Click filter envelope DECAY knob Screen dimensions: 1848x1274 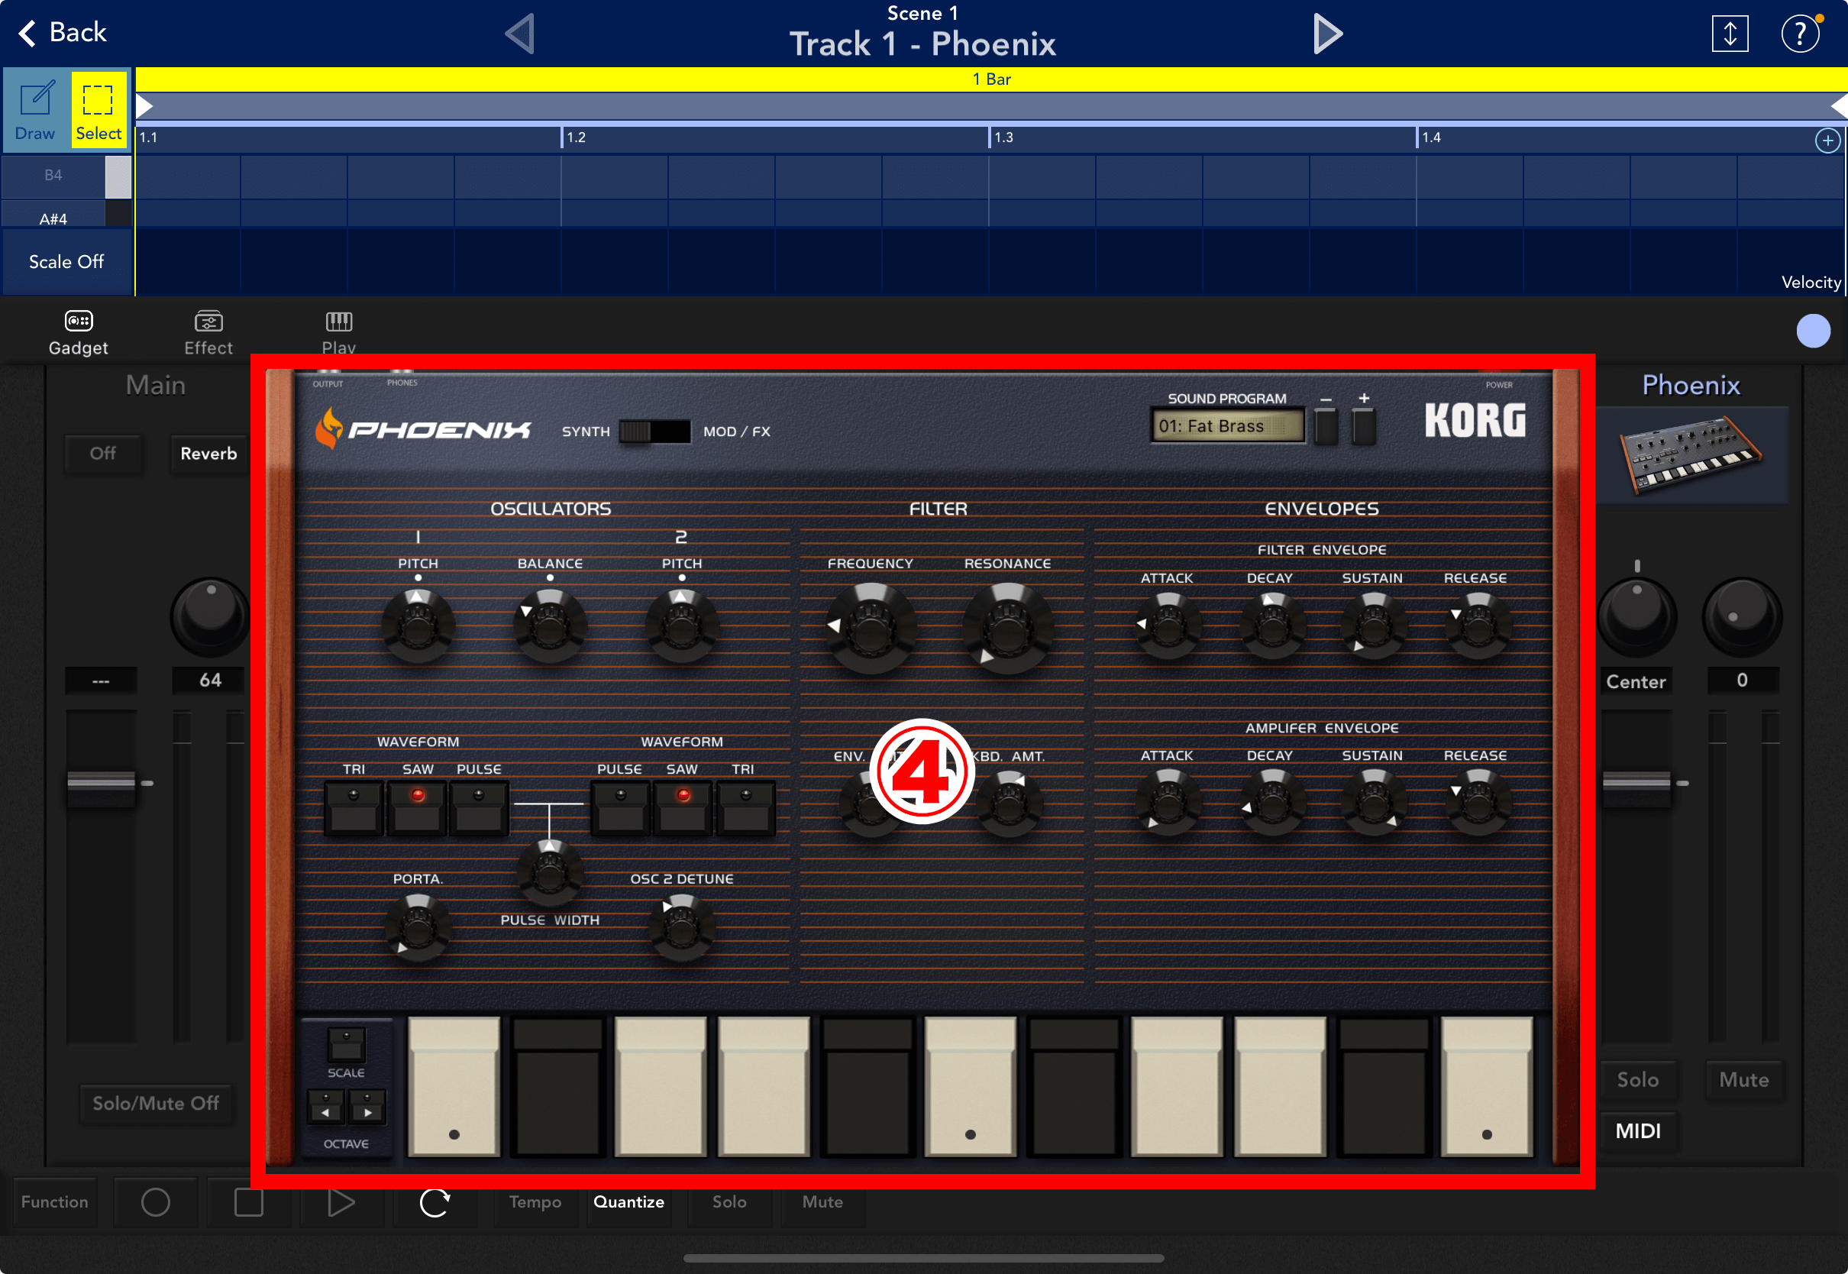(x=1272, y=626)
